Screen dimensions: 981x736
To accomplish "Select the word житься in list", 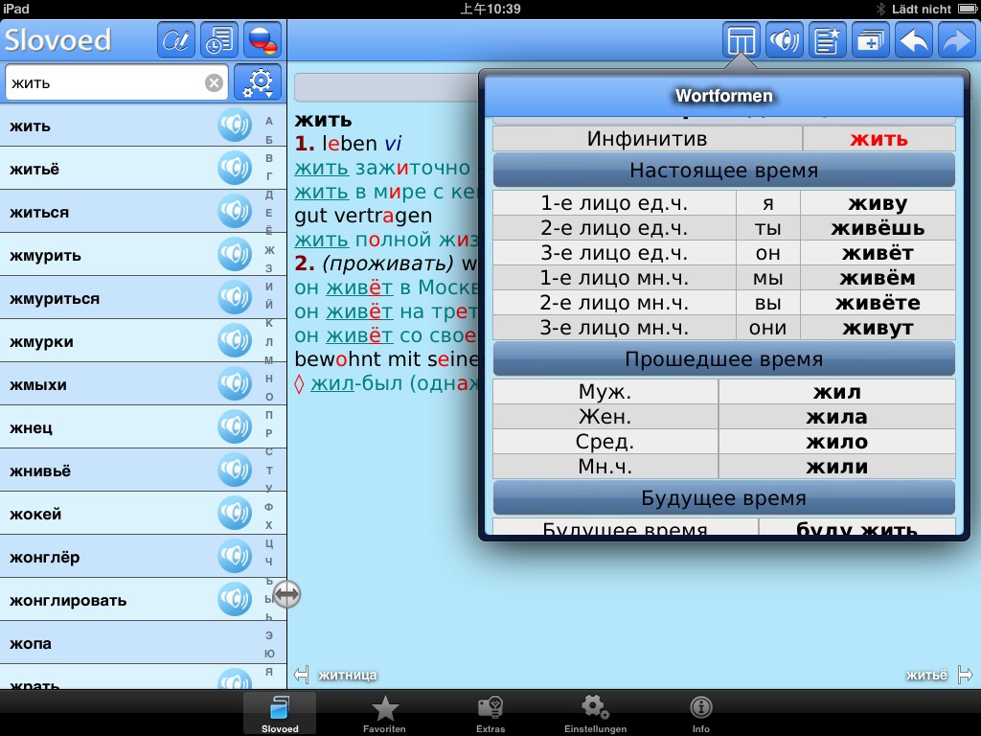I will click(38, 212).
